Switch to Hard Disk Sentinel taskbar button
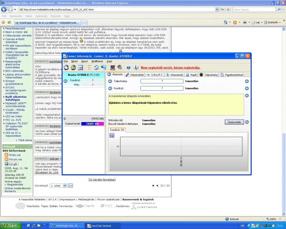 102,226
